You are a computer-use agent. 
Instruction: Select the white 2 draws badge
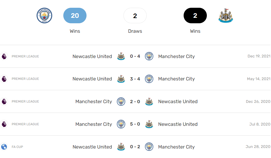coord(135,16)
